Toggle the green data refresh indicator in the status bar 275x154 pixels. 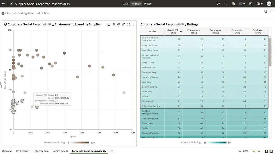pyautogui.click(x=254, y=151)
